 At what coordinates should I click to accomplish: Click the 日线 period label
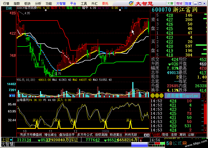click(x=9, y=8)
